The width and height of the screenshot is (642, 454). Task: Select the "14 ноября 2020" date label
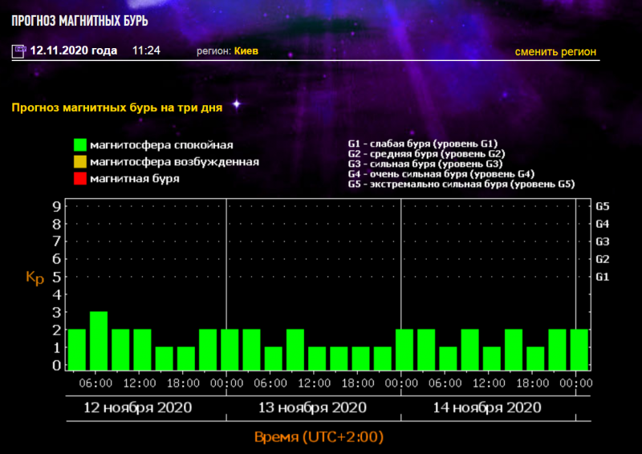(x=487, y=407)
